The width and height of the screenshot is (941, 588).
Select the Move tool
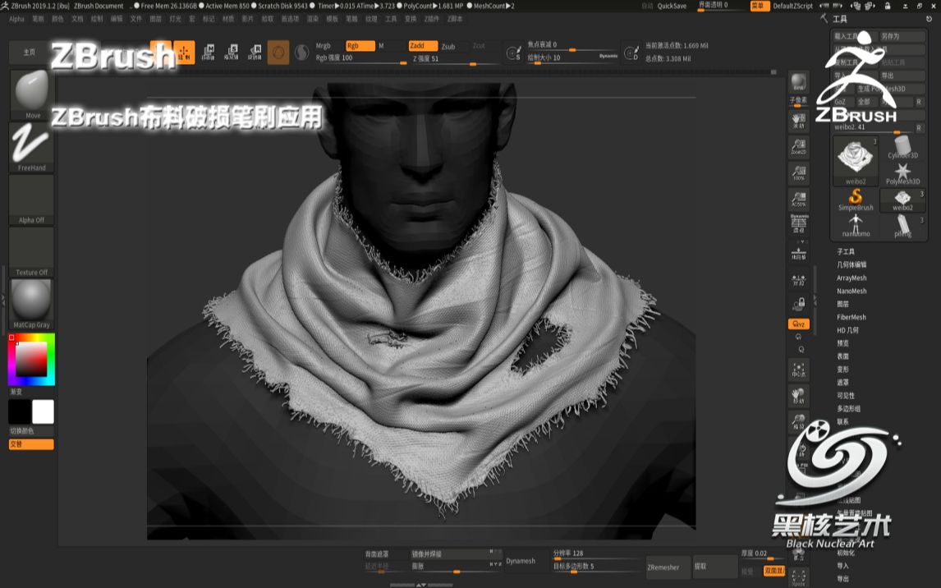(x=30, y=90)
